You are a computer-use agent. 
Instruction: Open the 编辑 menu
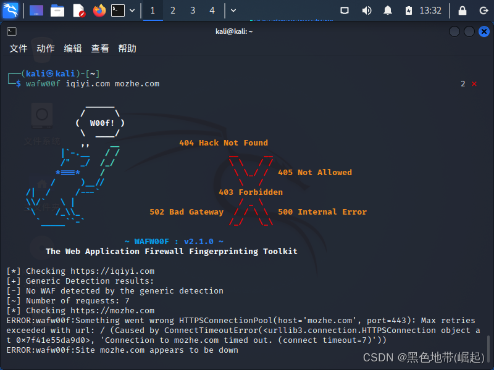click(73, 49)
